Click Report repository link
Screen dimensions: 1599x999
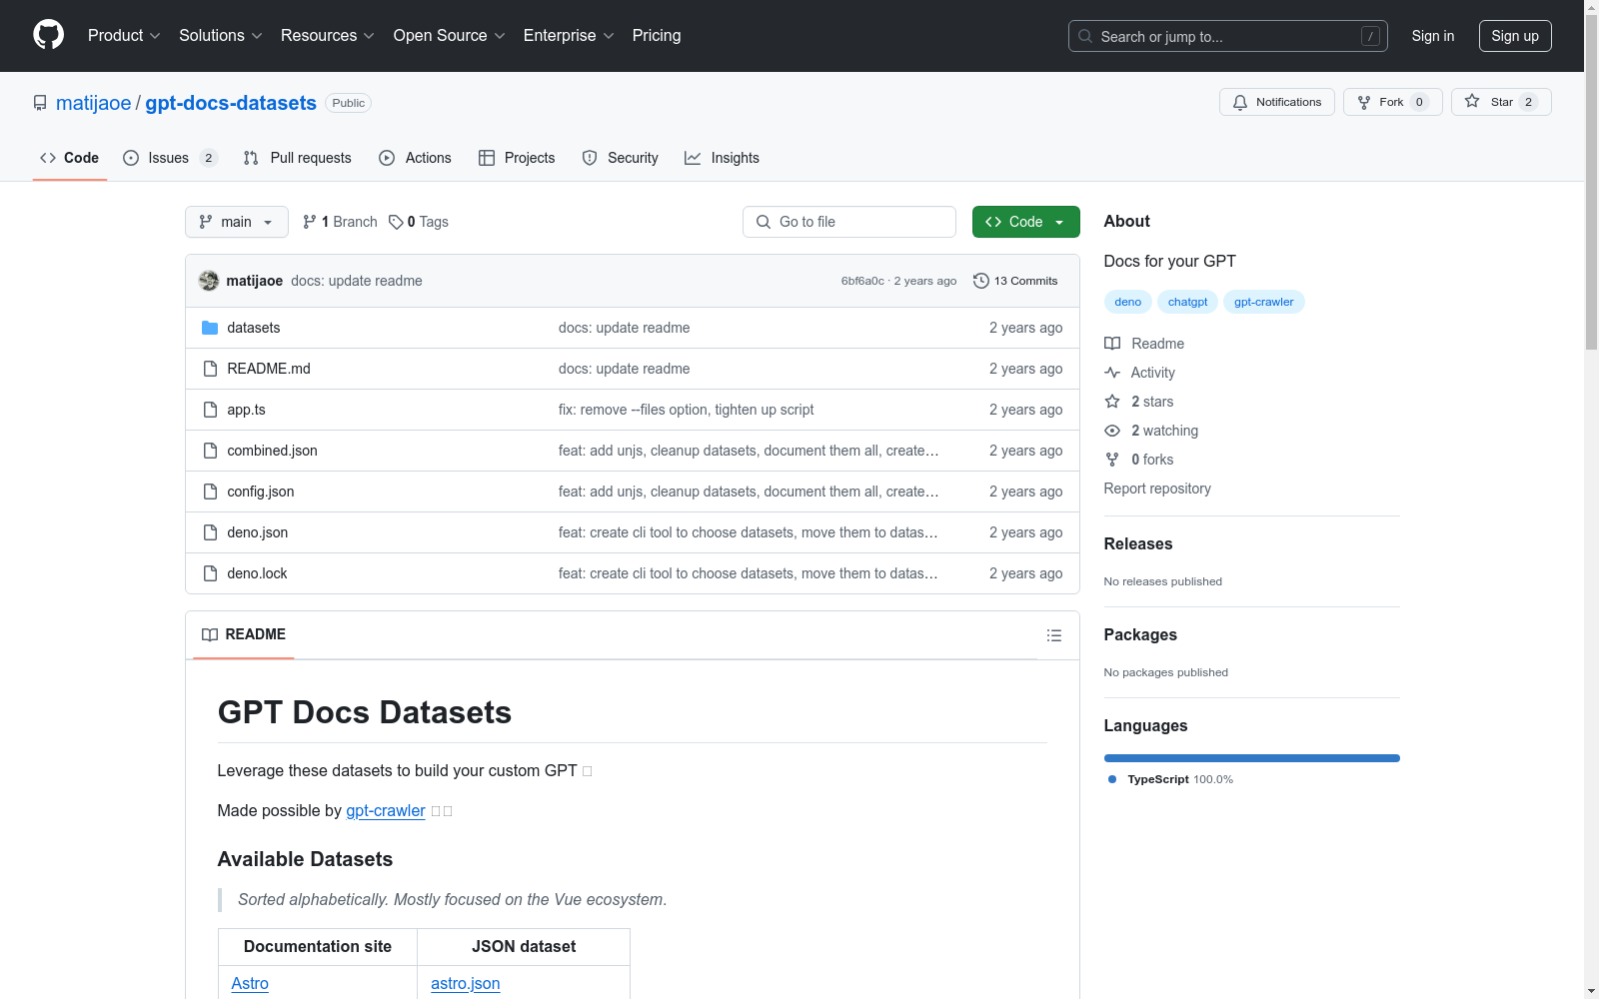click(1157, 489)
